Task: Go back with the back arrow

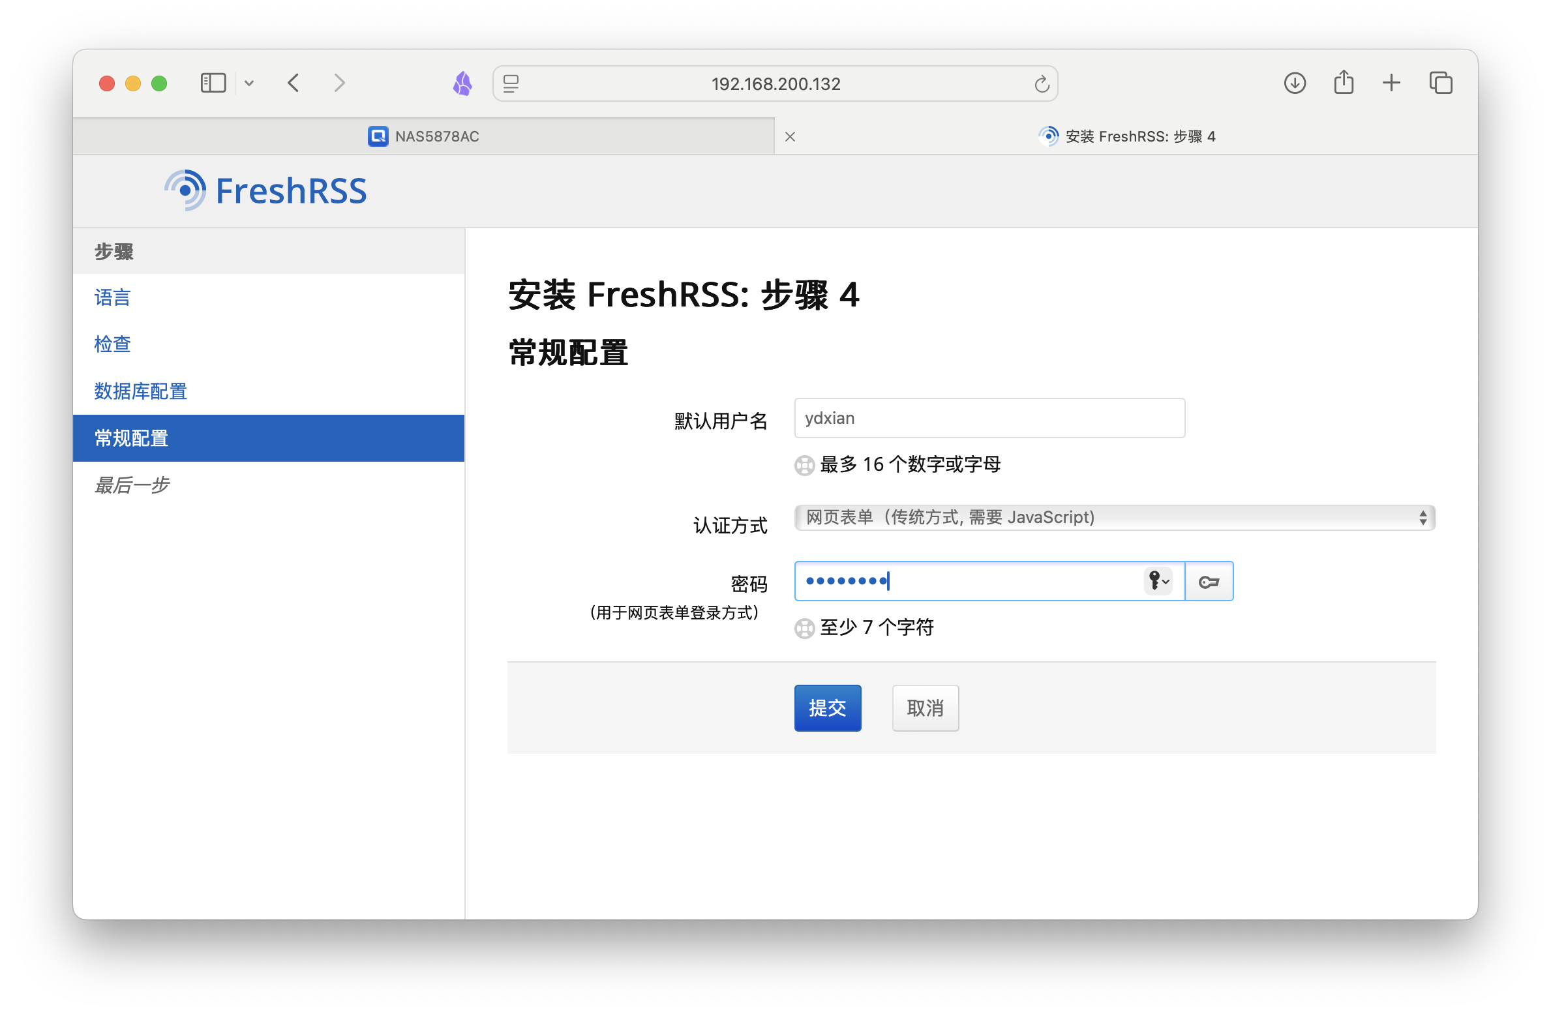Action: (x=294, y=83)
